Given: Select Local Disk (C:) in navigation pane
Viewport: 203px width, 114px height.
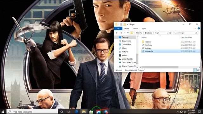Looking at the screenshot, I should (x=128, y=59).
